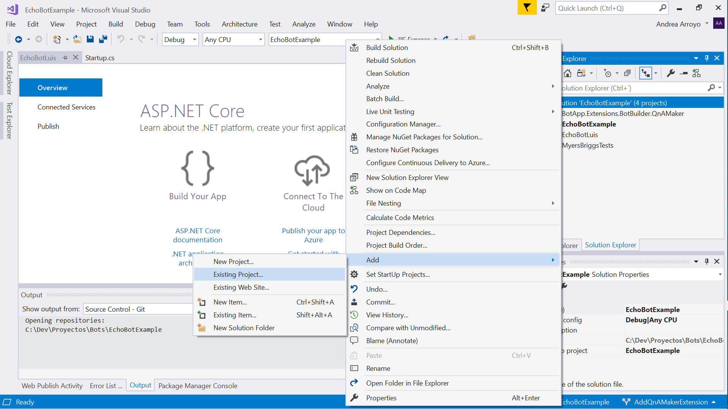Expand Navigate Backward history dropdown arrow
Image resolution: width=728 pixels, height=409 pixels.
[28, 39]
